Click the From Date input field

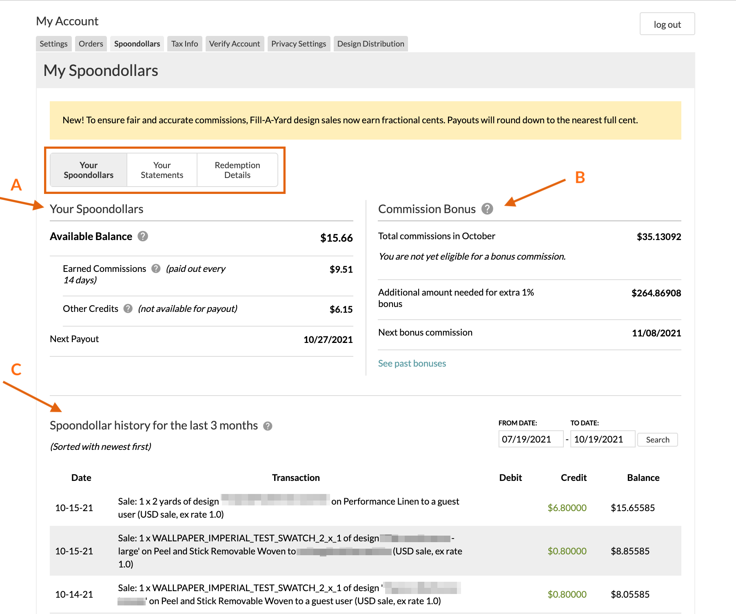pos(531,439)
